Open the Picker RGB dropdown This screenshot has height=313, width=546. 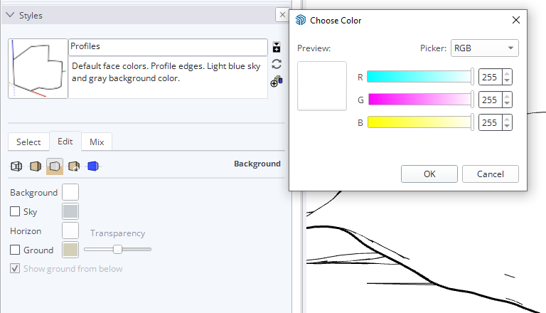point(484,48)
